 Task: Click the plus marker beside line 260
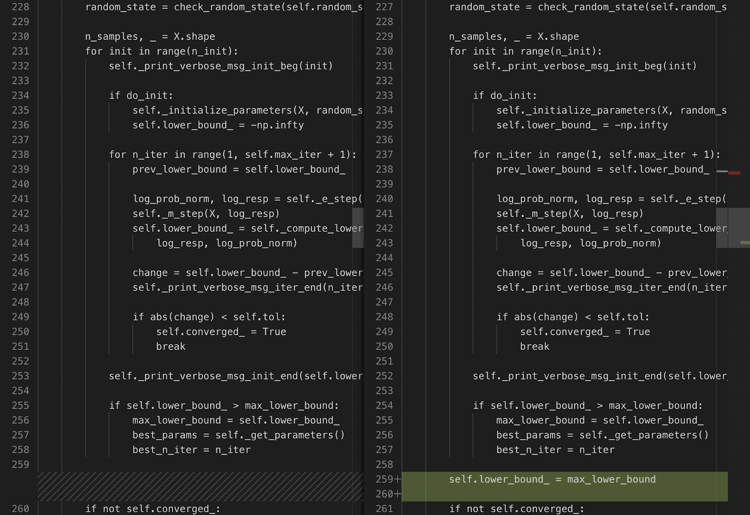click(397, 494)
